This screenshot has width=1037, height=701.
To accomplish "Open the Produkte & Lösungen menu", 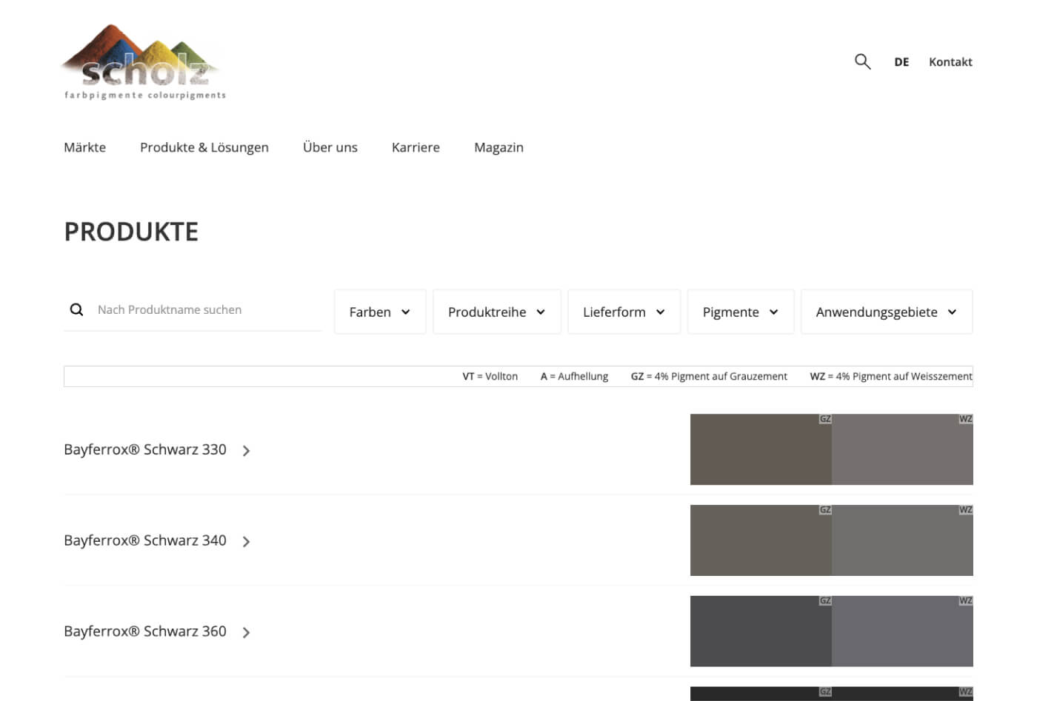I will pyautogui.click(x=204, y=147).
